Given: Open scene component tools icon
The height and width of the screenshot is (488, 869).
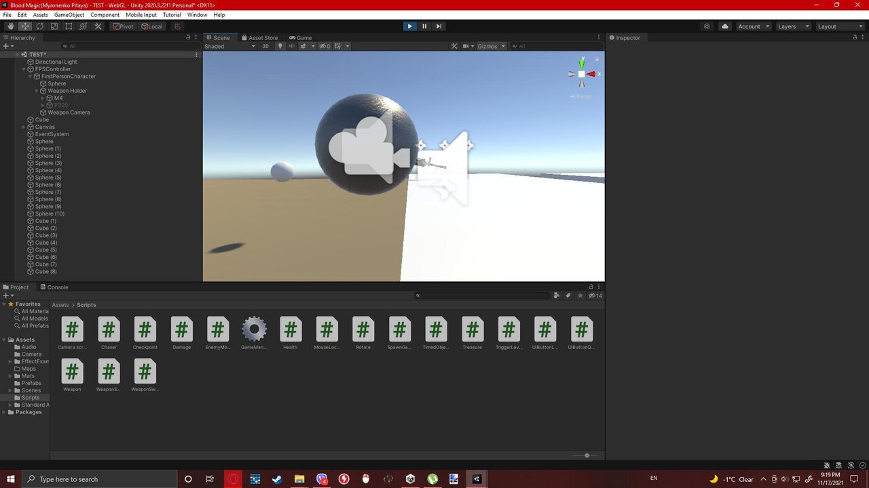Looking at the screenshot, I should pos(454,46).
